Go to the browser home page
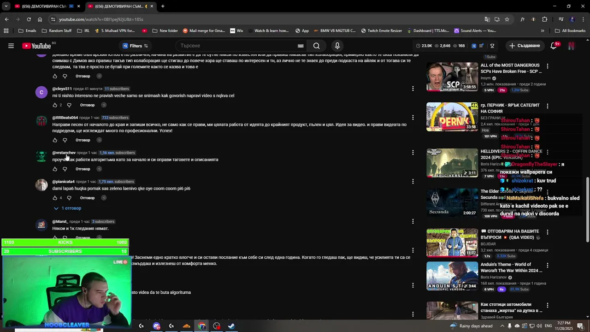Screen dimensions: 590x332 pos(40,19)
